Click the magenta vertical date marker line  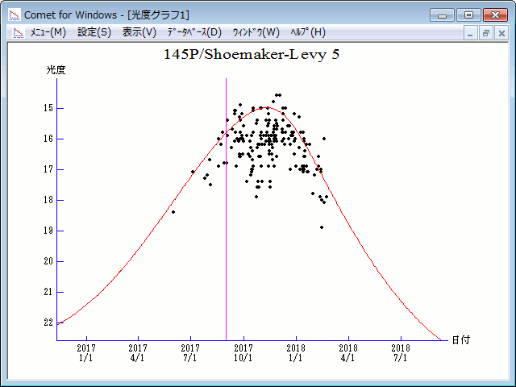click(x=226, y=242)
